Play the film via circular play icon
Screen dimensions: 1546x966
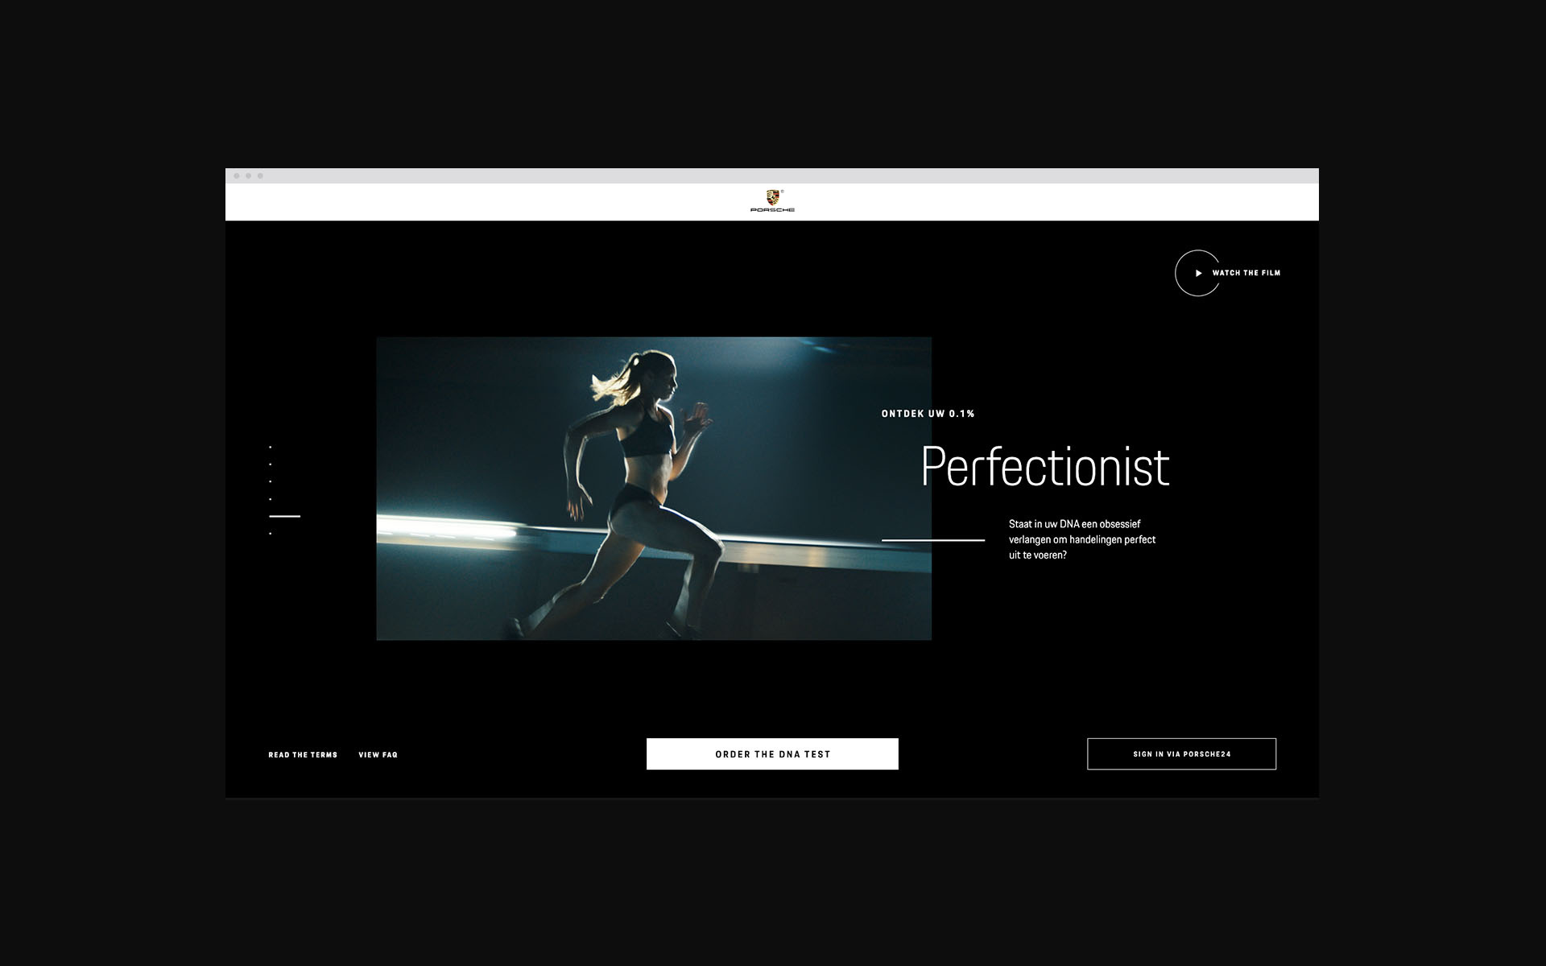click(1197, 273)
